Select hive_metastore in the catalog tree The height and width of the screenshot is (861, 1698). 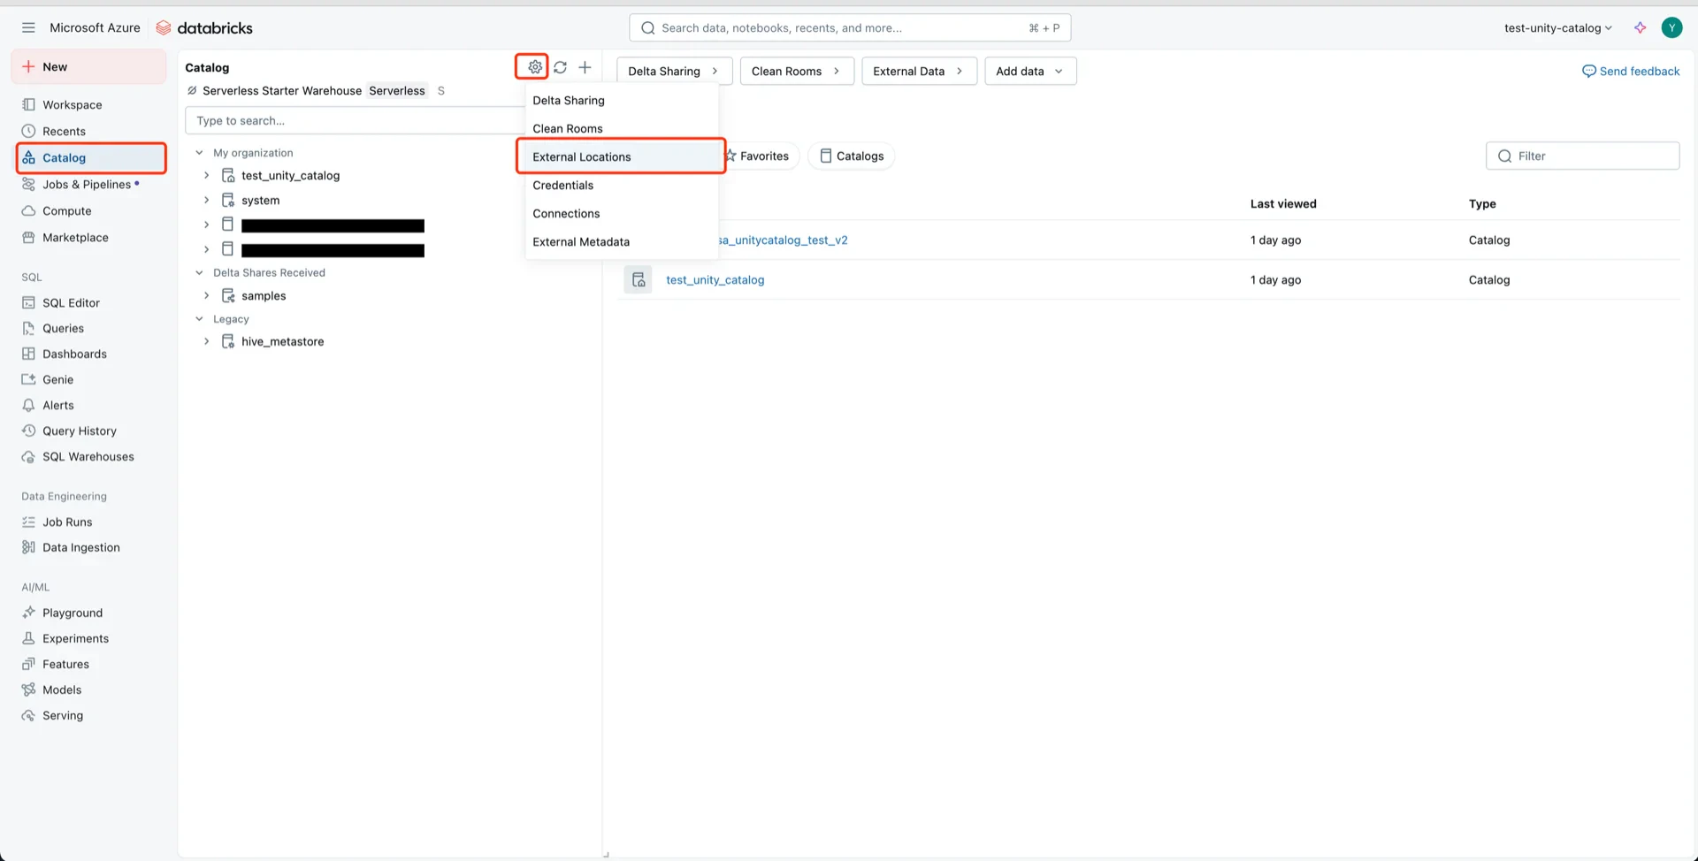coord(282,342)
